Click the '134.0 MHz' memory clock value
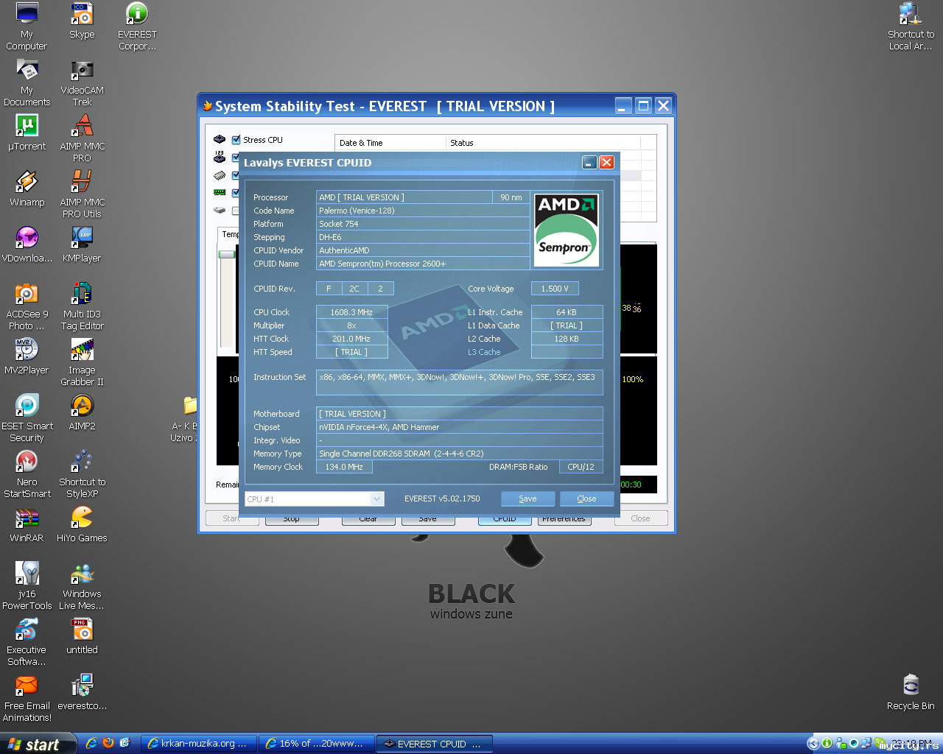 (345, 467)
